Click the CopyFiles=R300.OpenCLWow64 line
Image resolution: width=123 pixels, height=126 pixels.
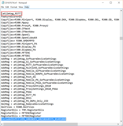click(x=19, y=38)
